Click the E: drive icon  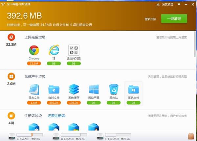click(100, 136)
